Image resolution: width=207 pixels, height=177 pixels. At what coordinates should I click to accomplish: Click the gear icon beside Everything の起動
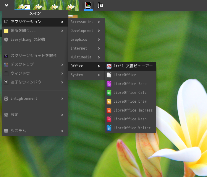click(x=6, y=40)
